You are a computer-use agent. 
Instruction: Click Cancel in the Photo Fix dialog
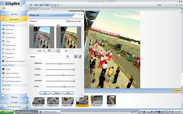56,93
